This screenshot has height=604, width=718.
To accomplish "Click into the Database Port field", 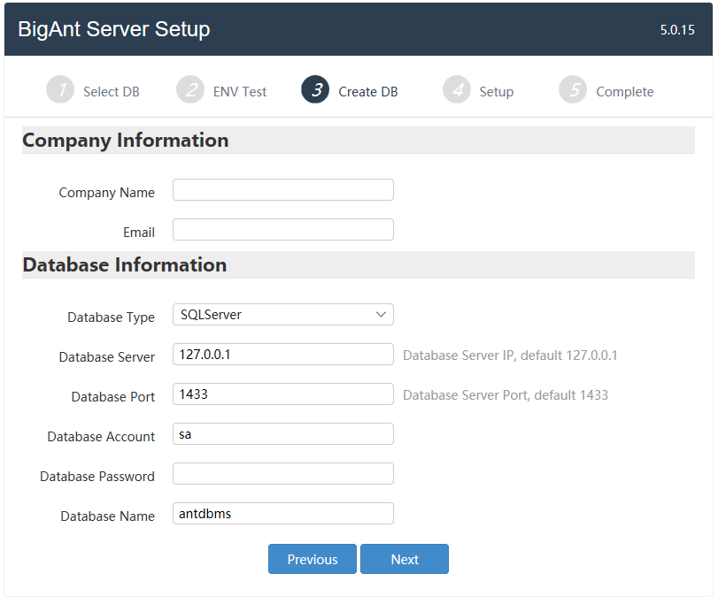I will point(283,394).
